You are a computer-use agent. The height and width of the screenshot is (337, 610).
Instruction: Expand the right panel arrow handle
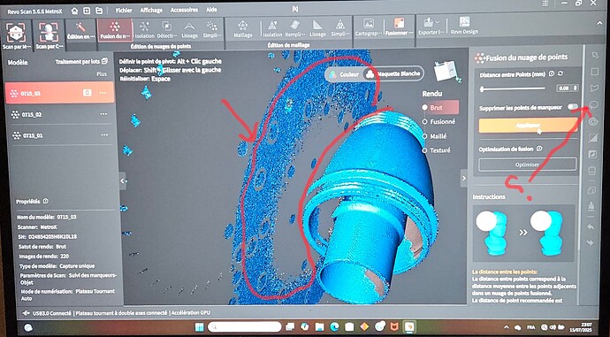(464, 178)
